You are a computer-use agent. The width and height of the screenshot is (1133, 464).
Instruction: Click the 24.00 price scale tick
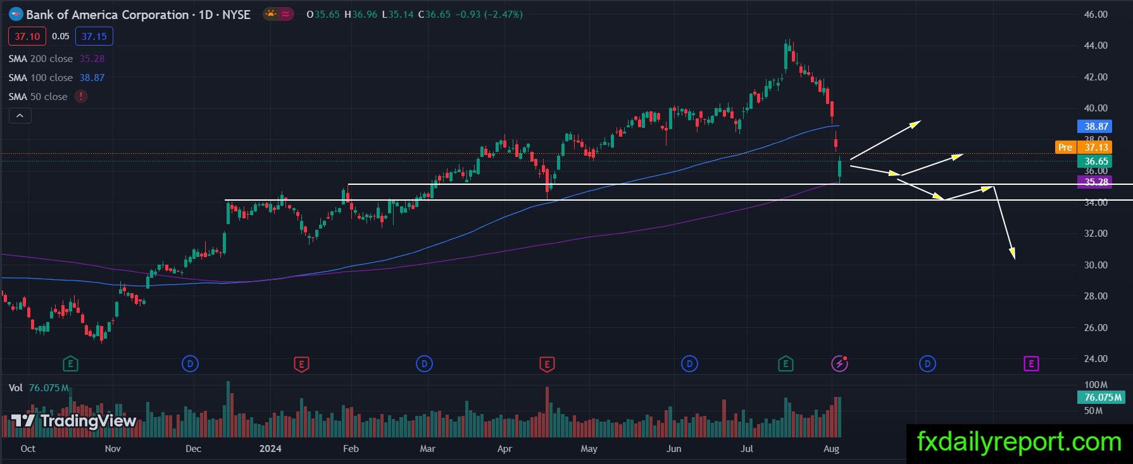pos(1096,358)
